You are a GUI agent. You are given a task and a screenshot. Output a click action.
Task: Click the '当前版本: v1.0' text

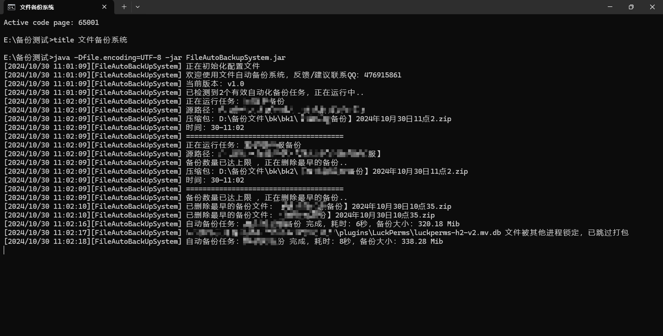pyautogui.click(x=215, y=84)
